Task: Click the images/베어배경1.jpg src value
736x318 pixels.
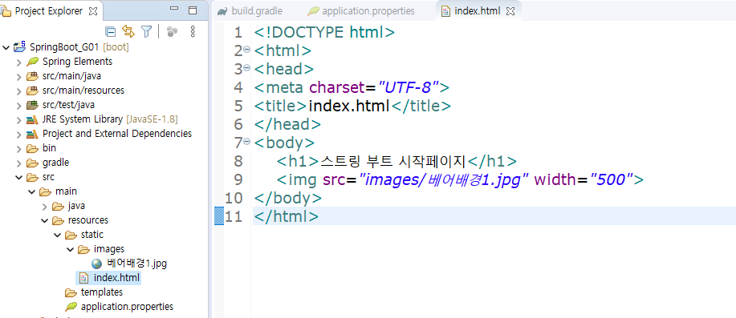Action: point(444,179)
